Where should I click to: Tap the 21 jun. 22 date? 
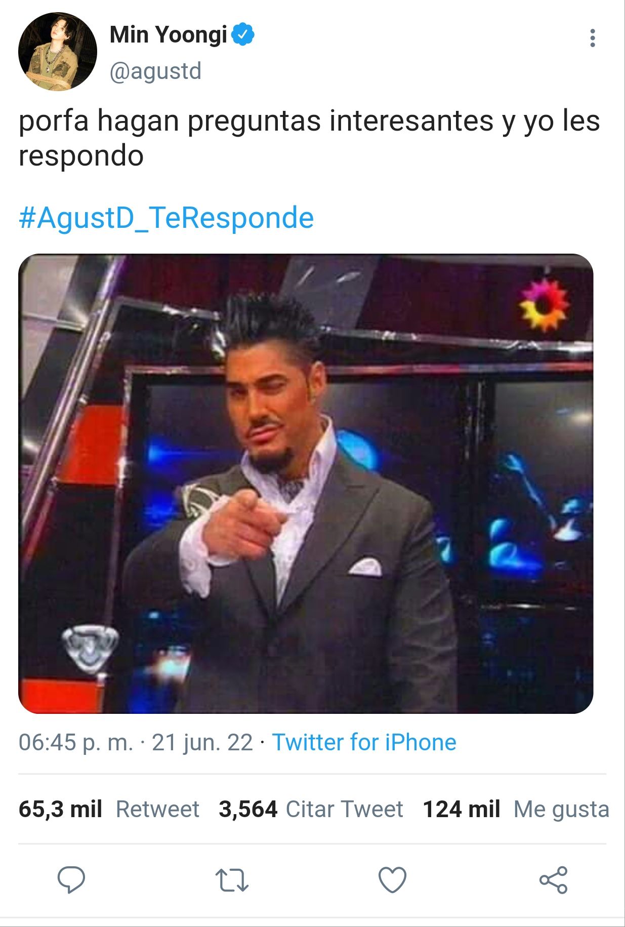click(x=202, y=742)
